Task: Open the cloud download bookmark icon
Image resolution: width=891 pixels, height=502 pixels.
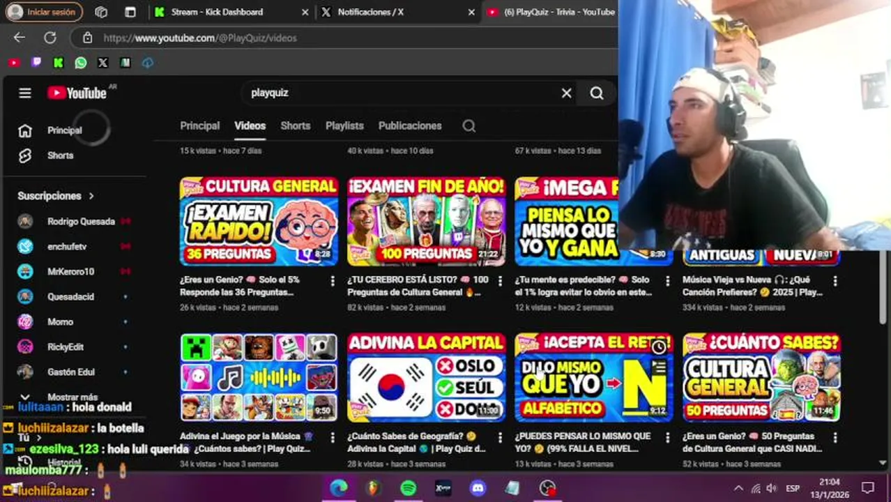Action: (x=148, y=63)
